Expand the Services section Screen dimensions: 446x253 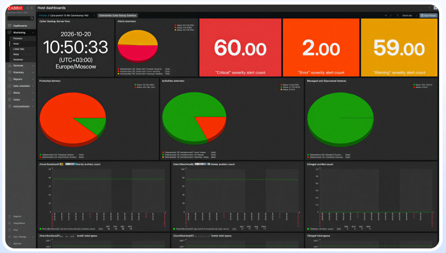21,66
